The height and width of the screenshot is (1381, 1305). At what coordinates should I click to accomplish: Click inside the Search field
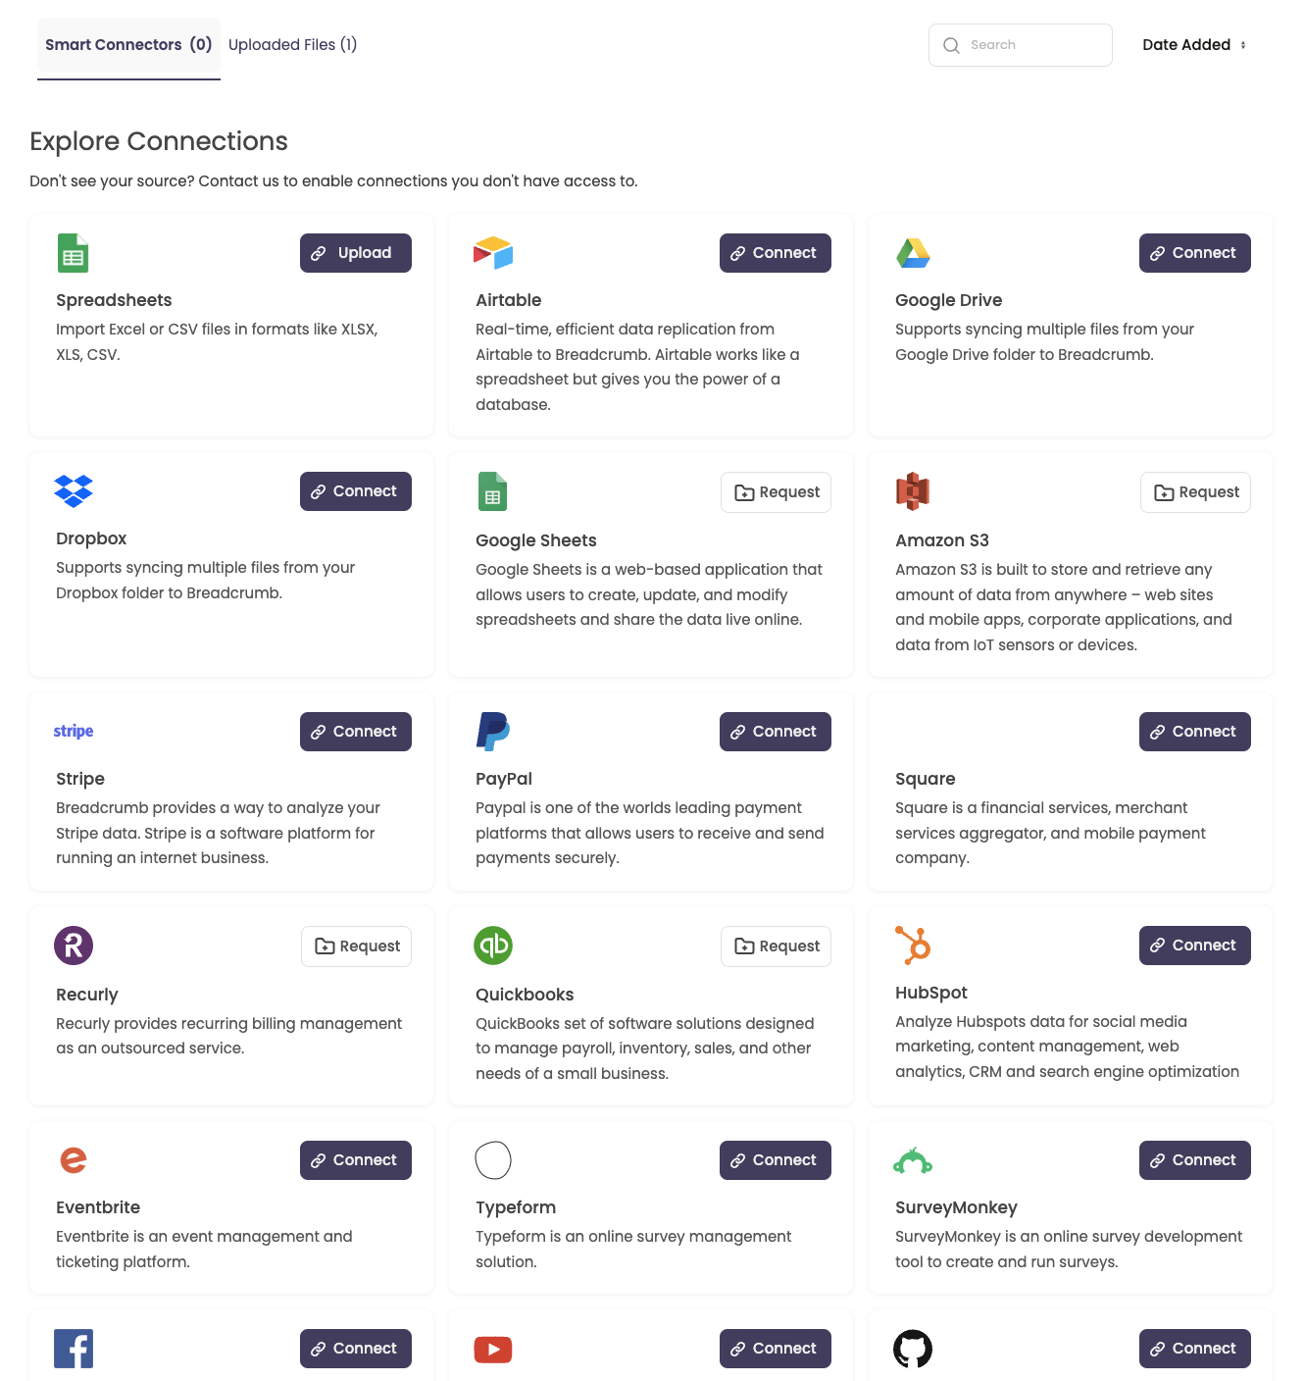click(x=1020, y=44)
